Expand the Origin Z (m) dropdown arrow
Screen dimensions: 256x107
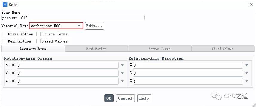(122, 81)
